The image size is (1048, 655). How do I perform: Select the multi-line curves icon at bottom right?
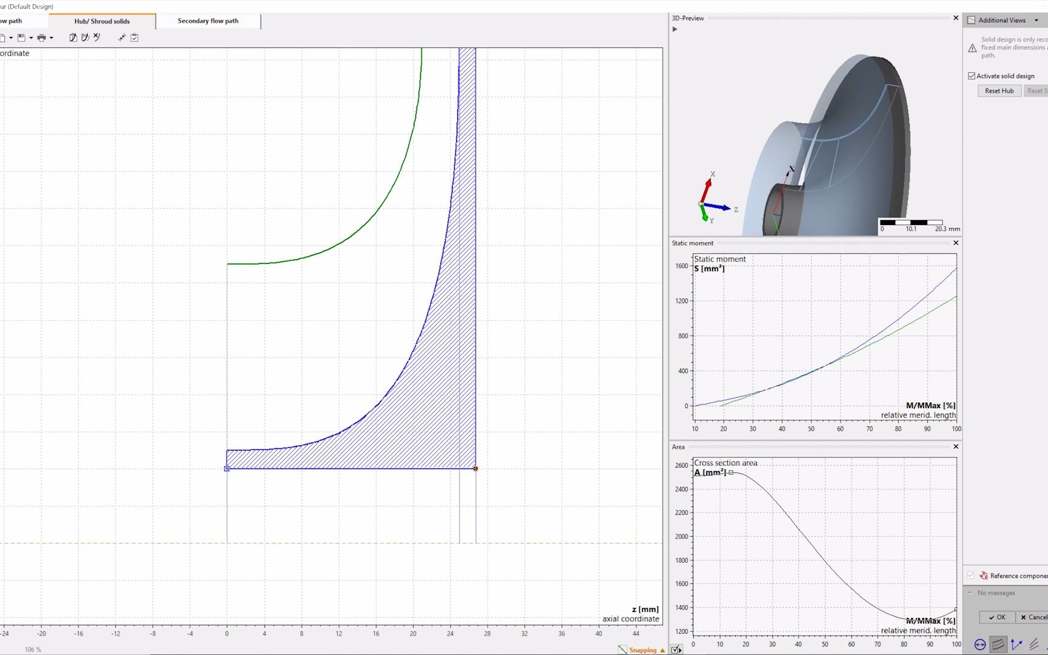[x=1033, y=644]
